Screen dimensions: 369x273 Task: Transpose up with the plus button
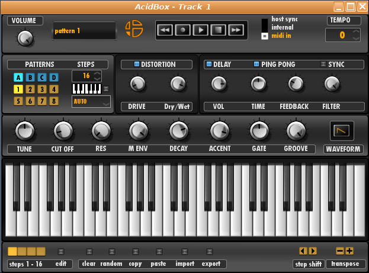349,251
